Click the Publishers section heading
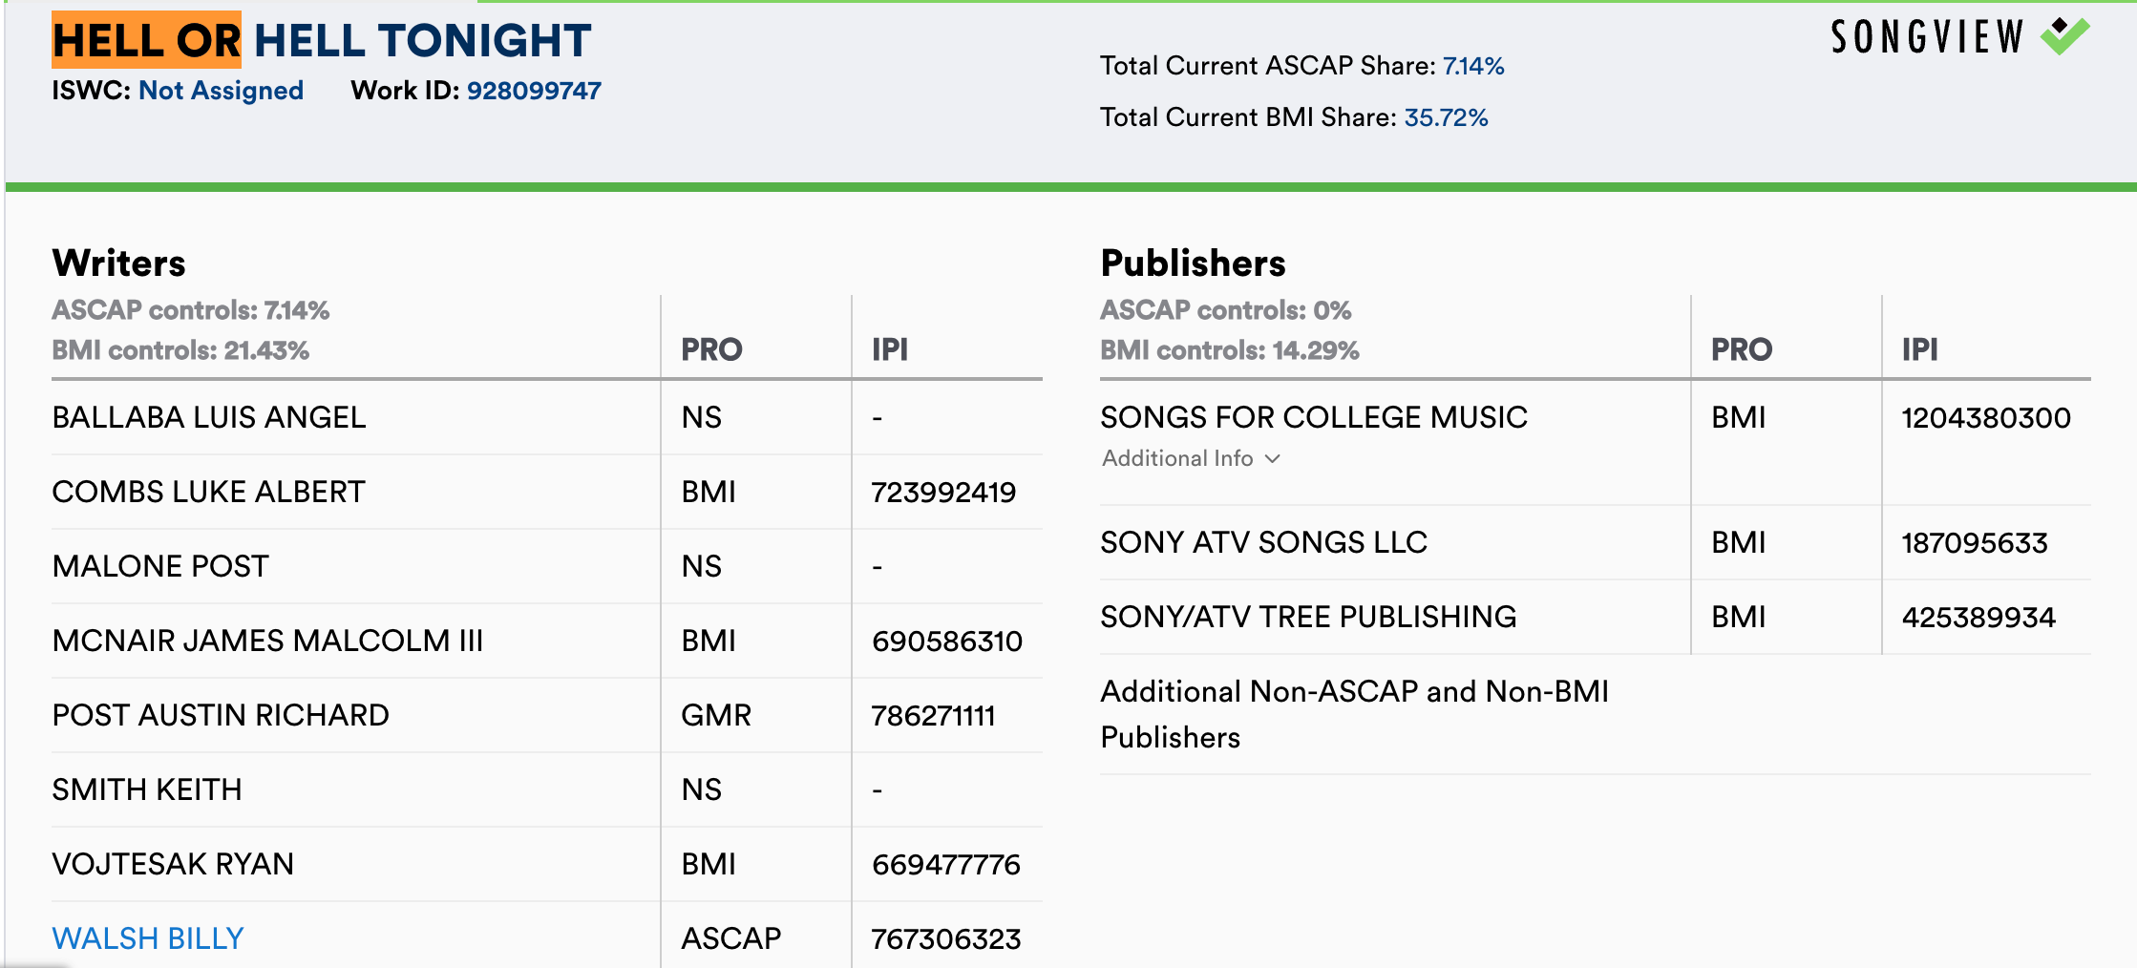2137x968 pixels. pos(1193,263)
